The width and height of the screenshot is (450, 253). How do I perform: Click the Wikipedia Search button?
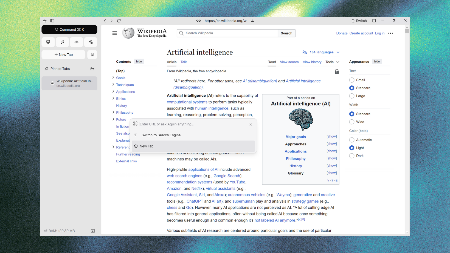(286, 33)
